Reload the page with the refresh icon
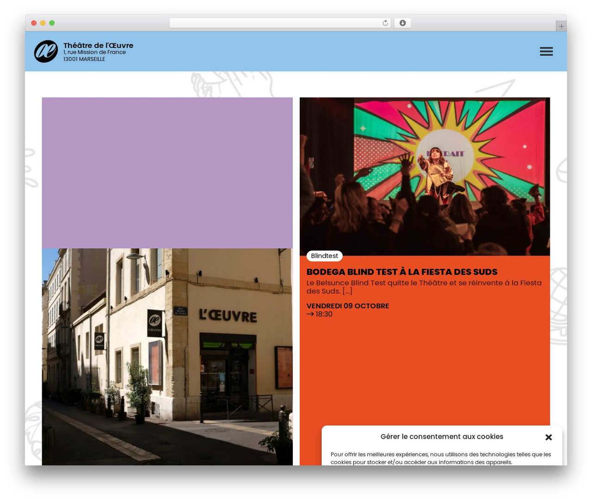Image resolution: width=592 pixels, height=501 pixels. click(385, 23)
